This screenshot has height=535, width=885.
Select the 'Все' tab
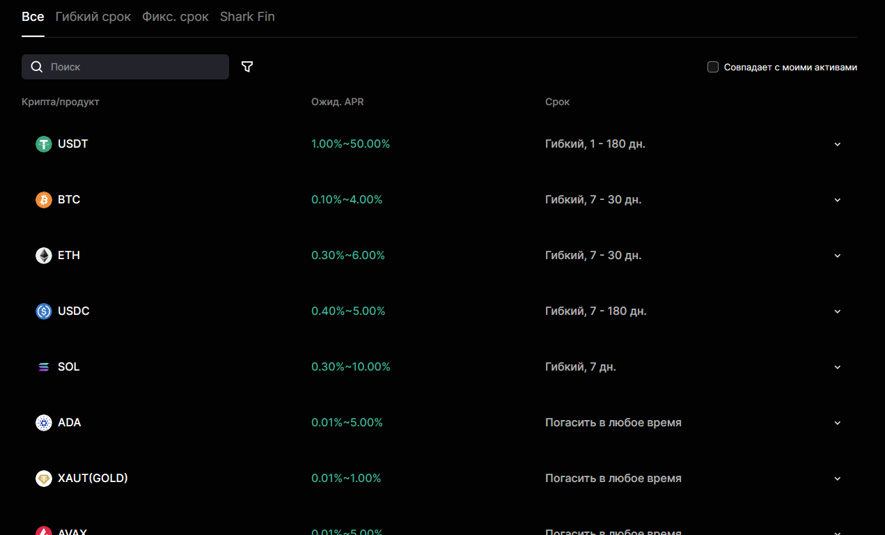point(33,17)
